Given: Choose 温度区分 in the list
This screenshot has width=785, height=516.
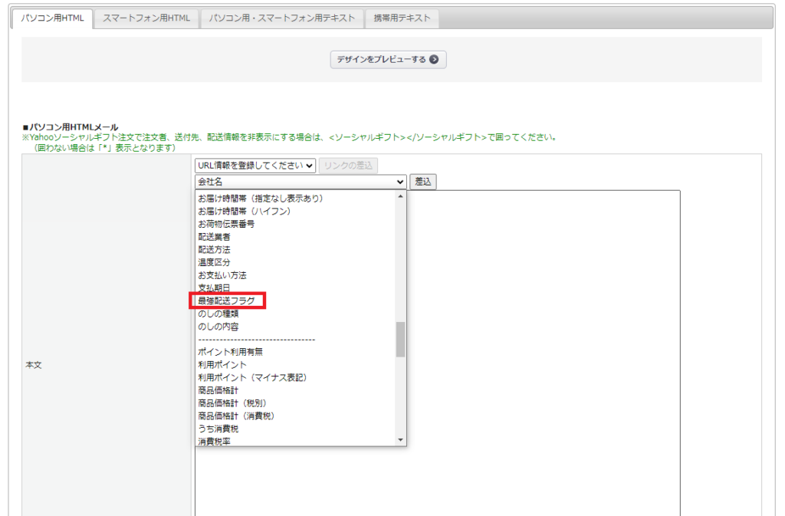Looking at the screenshot, I should (x=296, y=262).
